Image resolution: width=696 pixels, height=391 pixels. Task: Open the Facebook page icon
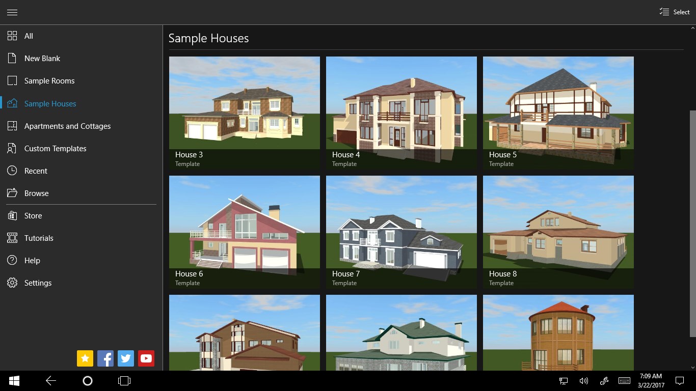[105, 358]
